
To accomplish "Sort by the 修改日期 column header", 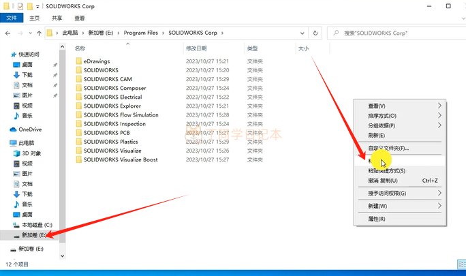I will (x=195, y=48).
